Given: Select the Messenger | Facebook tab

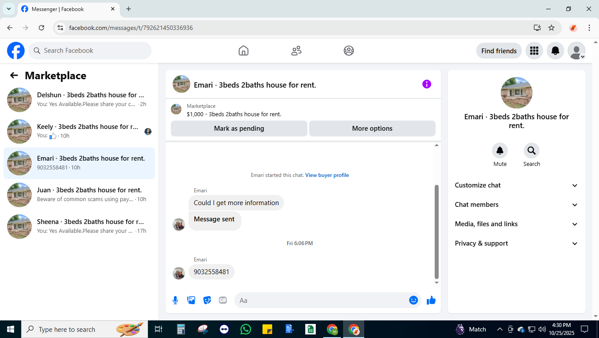Looking at the screenshot, I should 68,9.
